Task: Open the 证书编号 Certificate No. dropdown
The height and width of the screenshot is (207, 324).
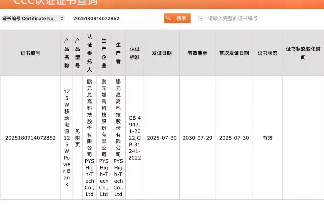Action: 32,18
